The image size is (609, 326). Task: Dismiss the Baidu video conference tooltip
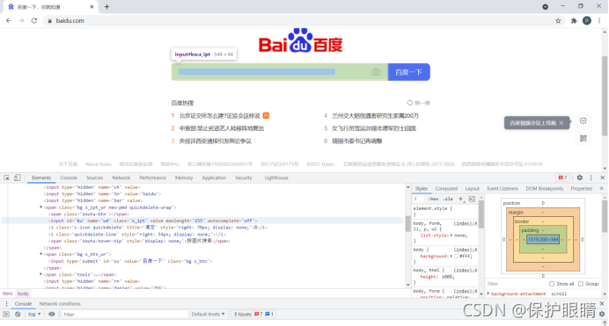(561, 123)
